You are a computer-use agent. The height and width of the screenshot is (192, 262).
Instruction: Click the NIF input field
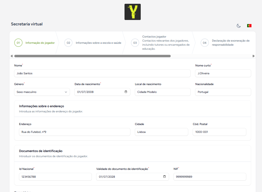(210, 177)
